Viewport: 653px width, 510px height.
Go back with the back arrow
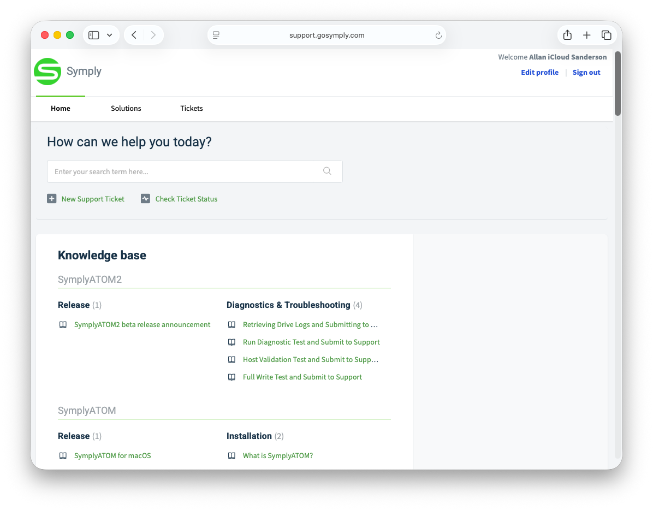(134, 35)
